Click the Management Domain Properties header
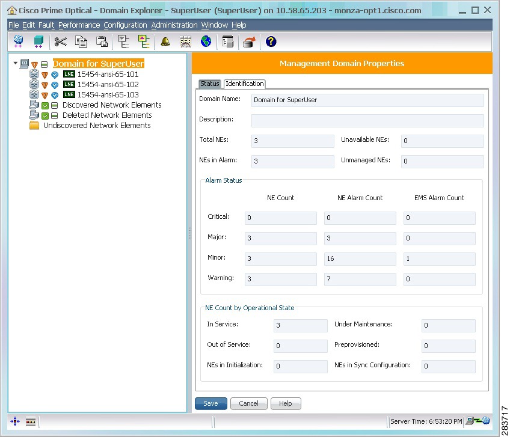Viewport: 510px width, 437px height. pyautogui.click(x=342, y=63)
